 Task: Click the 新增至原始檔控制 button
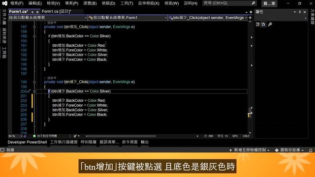click(x=250, y=150)
